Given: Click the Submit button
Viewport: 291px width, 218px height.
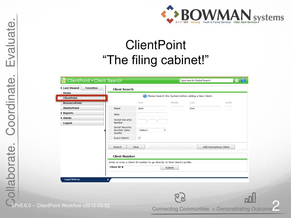Looking at the screenshot, I should point(169,167).
